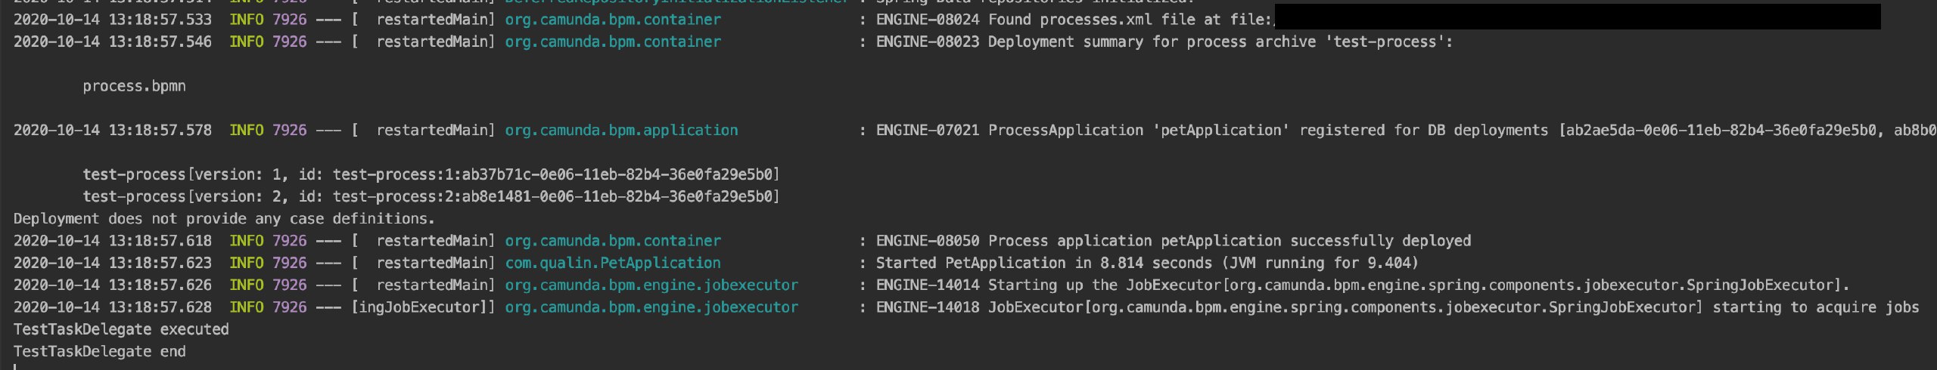Click the '[ingJobExecutor]' thread name
1937x370 pixels.
423,307
